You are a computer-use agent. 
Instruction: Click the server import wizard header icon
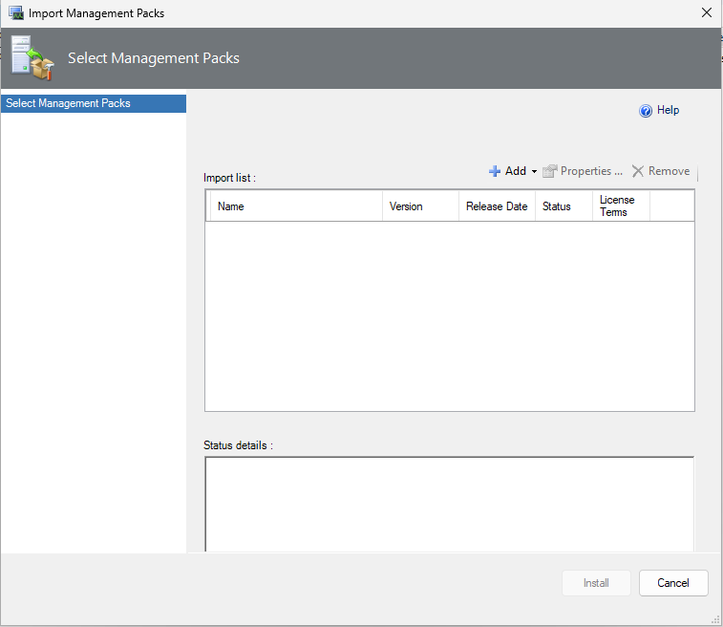32,58
